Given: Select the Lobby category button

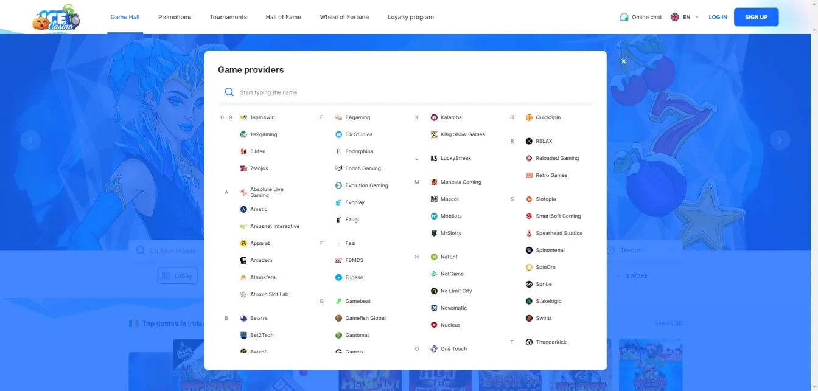Looking at the screenshot, I should (x=178, y=275).
